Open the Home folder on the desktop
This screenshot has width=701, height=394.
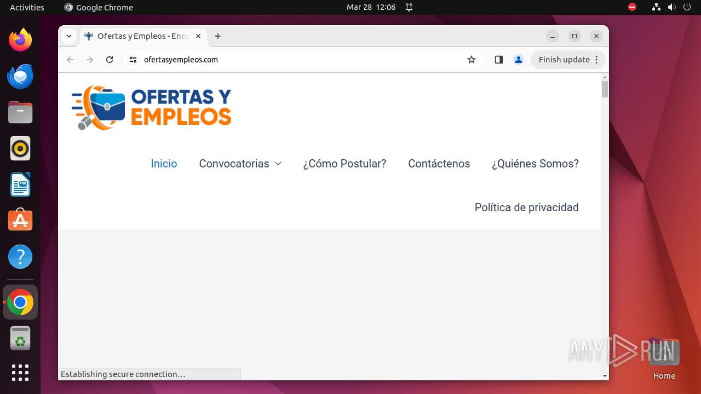(664, 359)
